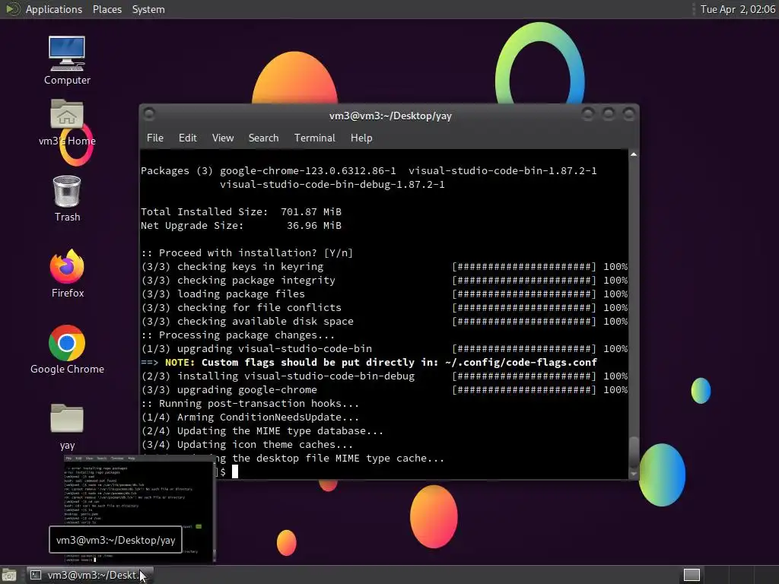Viewport: 779px width, 584px height.
Task: Click the terminal prompt cursor
Action: click(x=235, y=471)
